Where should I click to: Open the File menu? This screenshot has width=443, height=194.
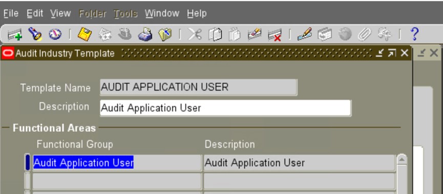11,13
